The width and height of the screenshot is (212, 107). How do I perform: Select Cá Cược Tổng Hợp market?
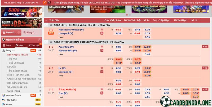coord(17,87)
